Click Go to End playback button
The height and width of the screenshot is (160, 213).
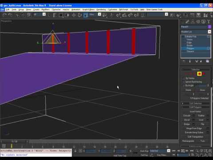pos(192,151)
